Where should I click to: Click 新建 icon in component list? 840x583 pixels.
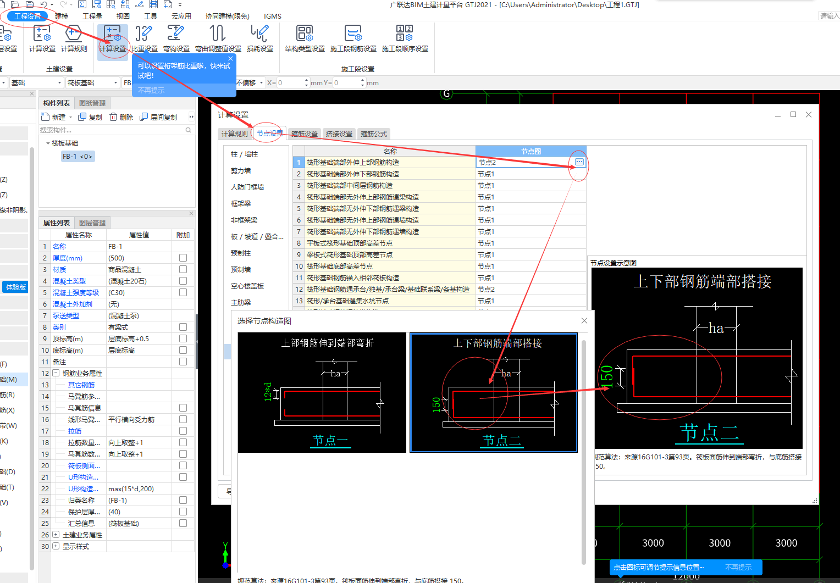coord(46,117)
